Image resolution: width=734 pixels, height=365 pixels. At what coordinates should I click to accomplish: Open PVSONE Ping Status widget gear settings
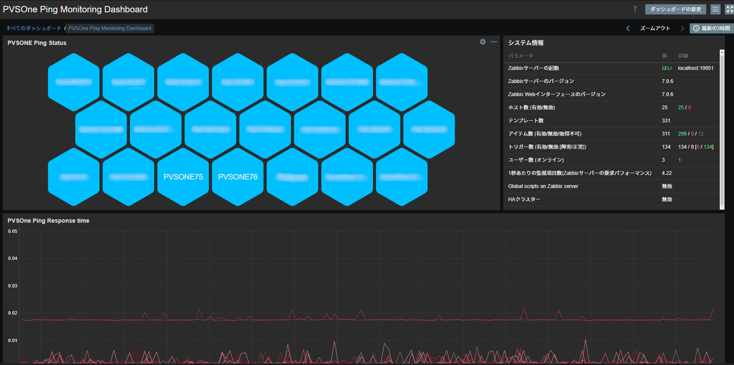tap(483, 42)
